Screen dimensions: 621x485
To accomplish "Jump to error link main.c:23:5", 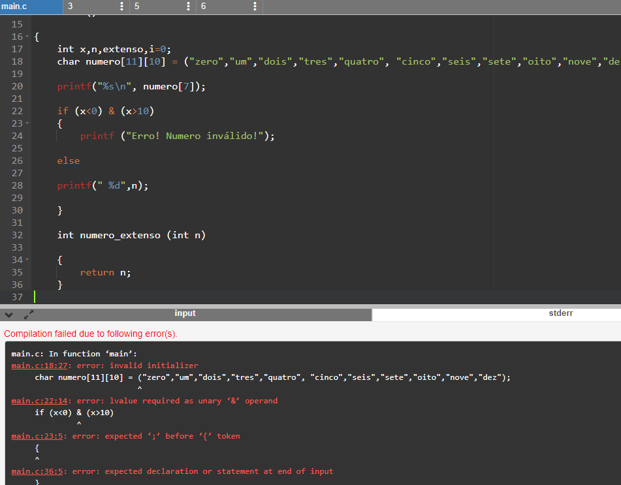I will tap(37, 436).
